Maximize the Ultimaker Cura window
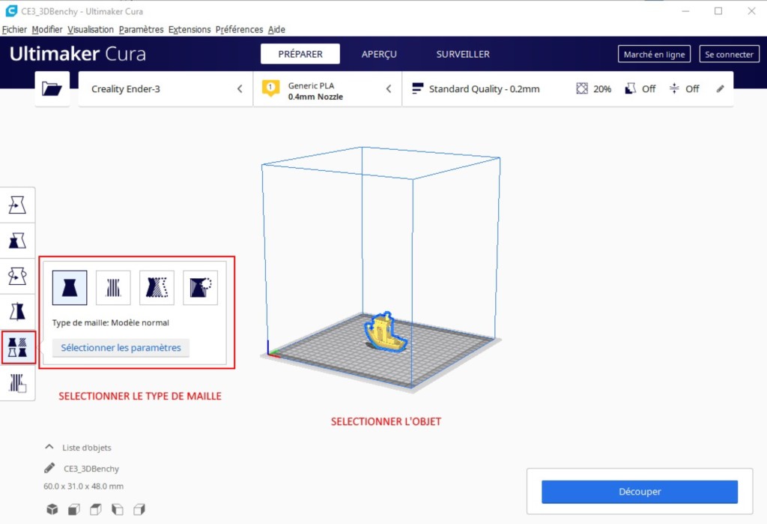 (718, 10)
